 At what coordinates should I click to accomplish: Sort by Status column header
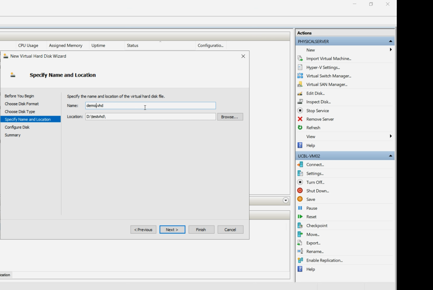click(133, 45)
